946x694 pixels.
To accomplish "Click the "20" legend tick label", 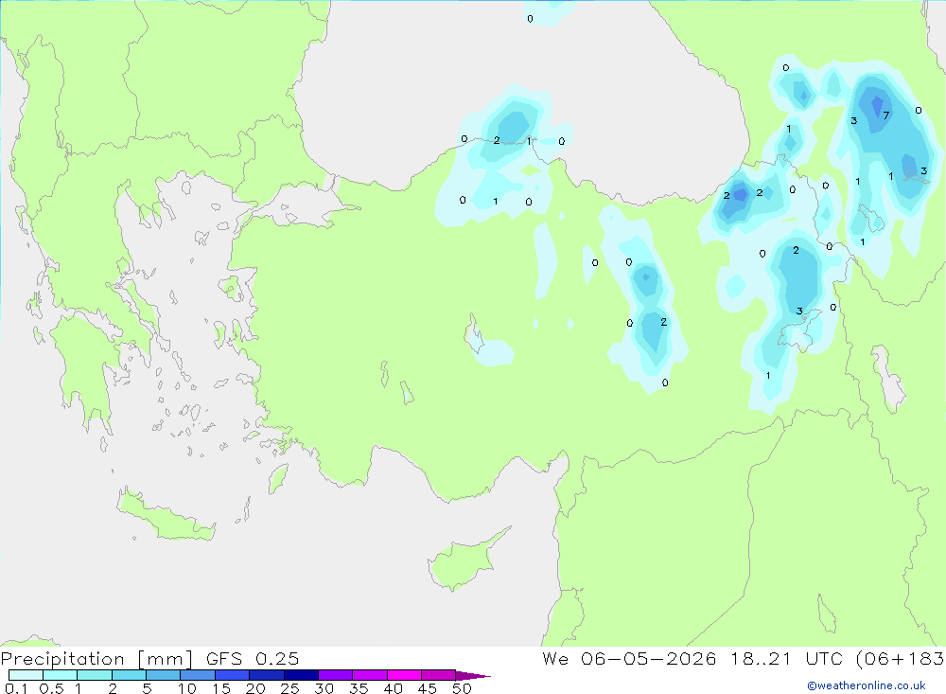I will point(255,688).
